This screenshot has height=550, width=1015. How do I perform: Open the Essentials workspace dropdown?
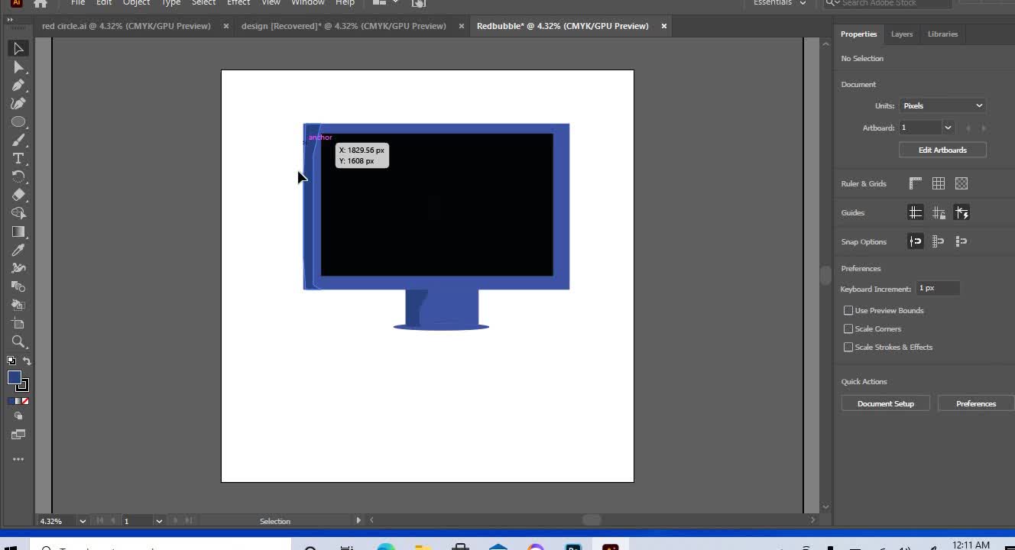(x=780, y=3)
